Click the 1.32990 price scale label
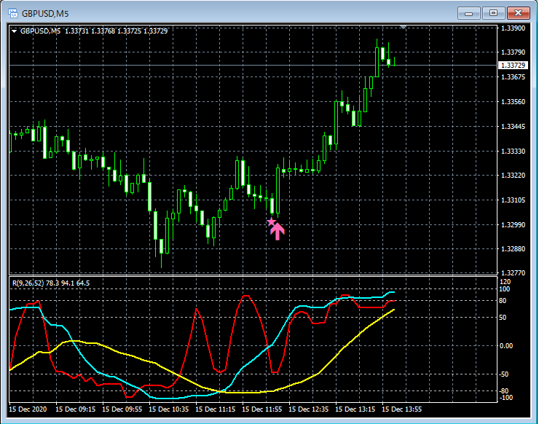 coord(514,225)
